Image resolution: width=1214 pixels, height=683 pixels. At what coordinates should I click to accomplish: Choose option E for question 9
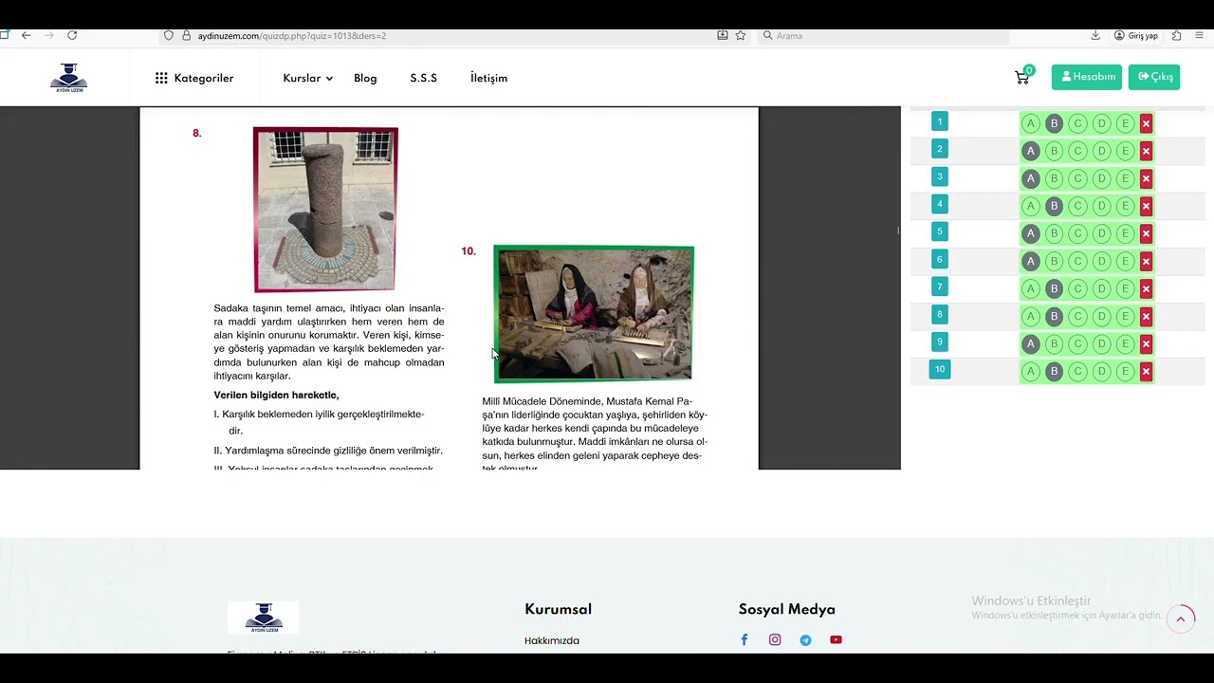pos(1125,343)
